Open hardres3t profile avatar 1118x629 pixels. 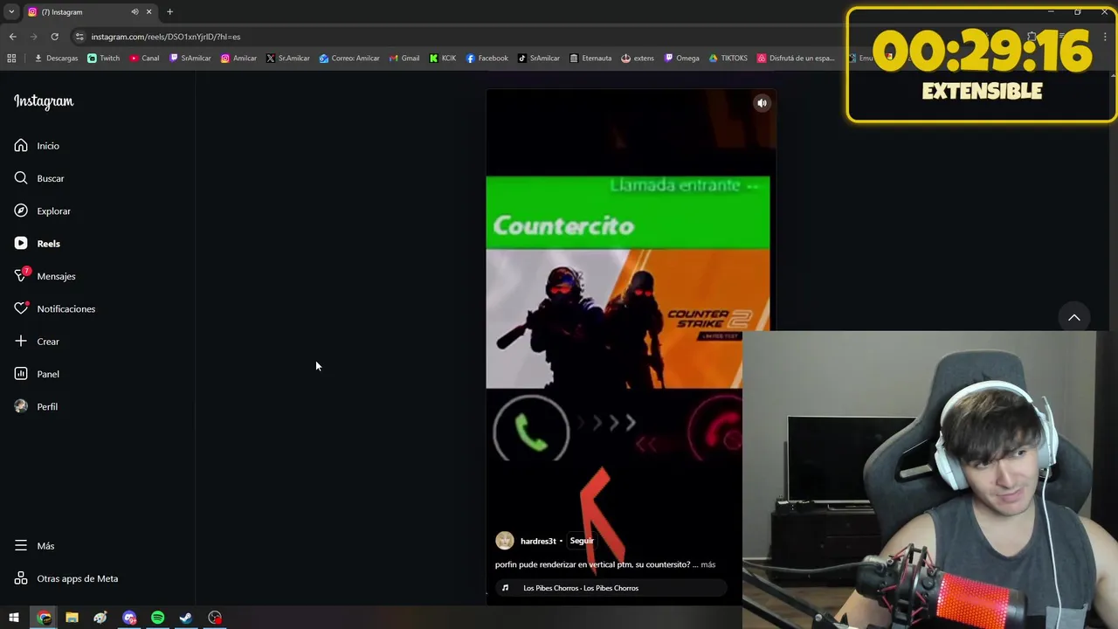click(x=505, y=541)
